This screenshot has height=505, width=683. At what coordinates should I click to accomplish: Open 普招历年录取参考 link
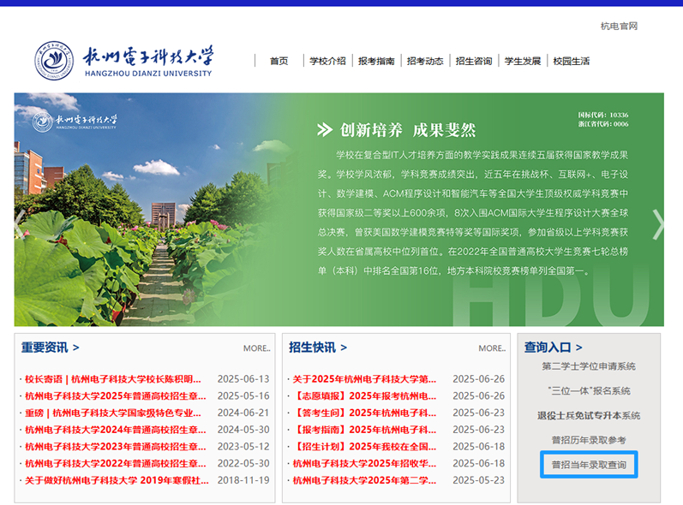coord(589,440)
